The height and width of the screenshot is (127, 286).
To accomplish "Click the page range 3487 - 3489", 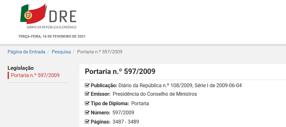I will (126, 122).
